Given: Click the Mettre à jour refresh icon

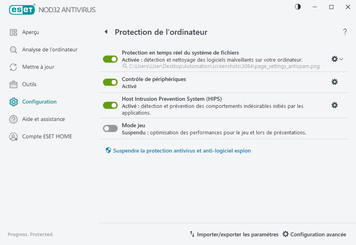Looking at the screenshot, I should coord(13,67).
